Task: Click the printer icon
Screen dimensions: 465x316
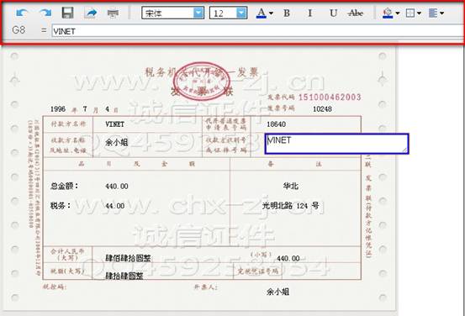Action: [113, 13]
